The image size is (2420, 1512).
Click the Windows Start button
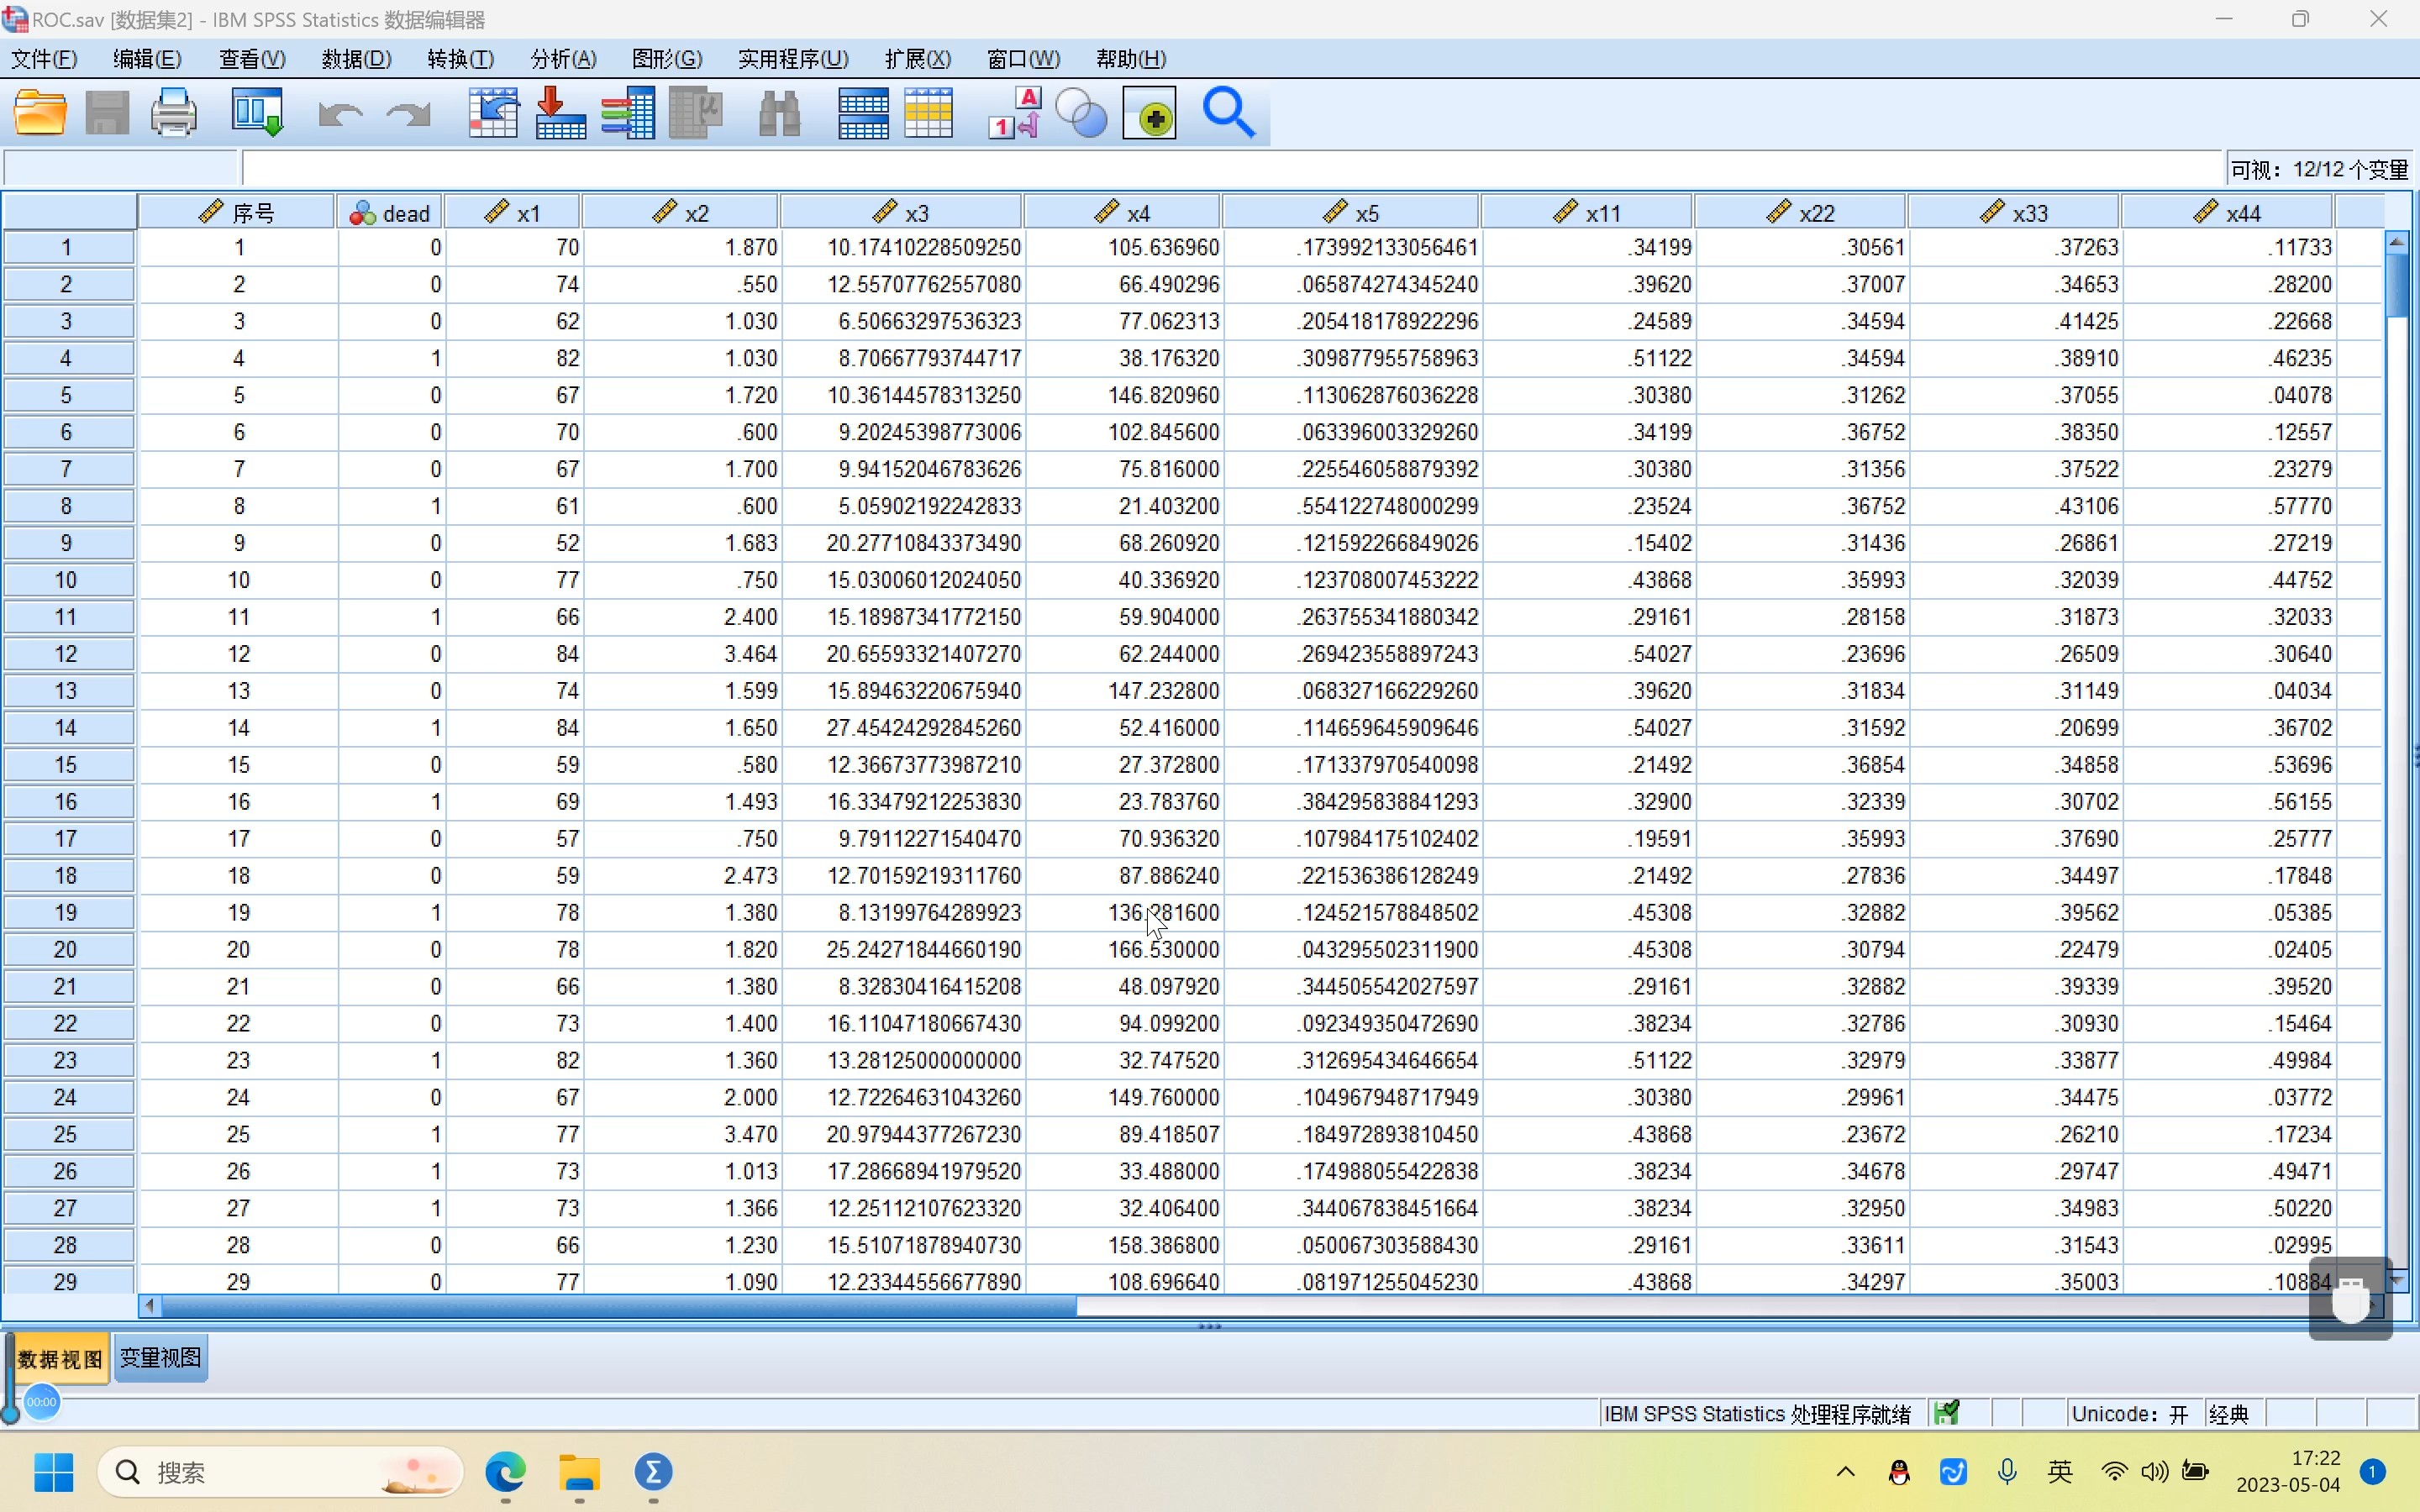click(x=53, y=1472)
